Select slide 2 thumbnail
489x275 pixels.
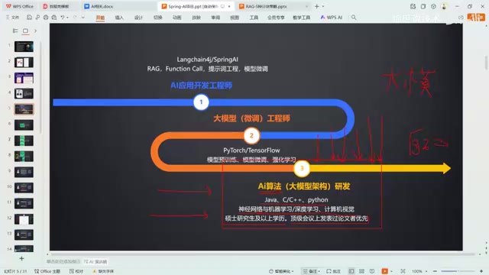tap(24, 63)
